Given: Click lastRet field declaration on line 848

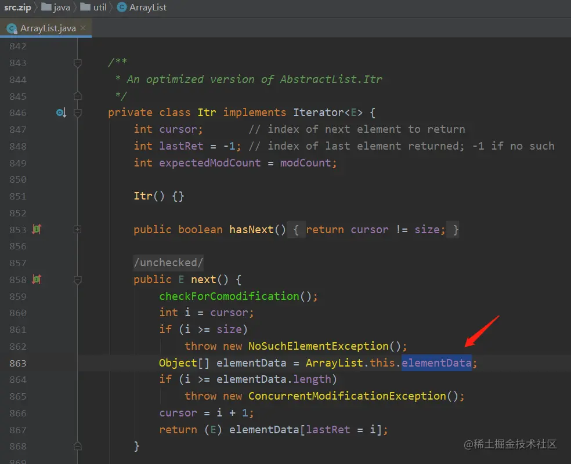Looking at the screenshot, I should pos(181,146).
